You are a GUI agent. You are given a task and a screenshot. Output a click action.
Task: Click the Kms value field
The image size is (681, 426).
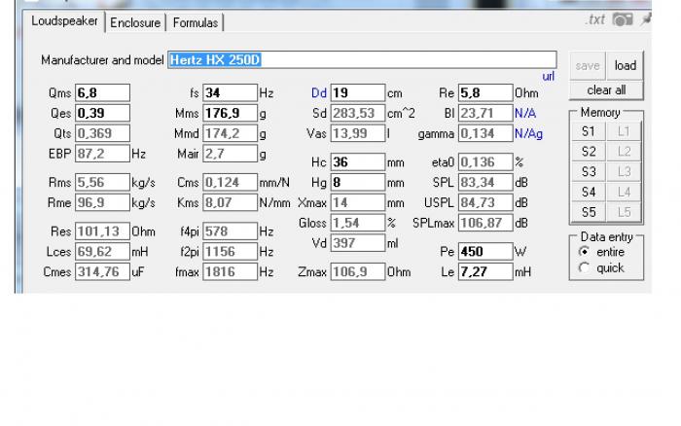tap(231, 202)
